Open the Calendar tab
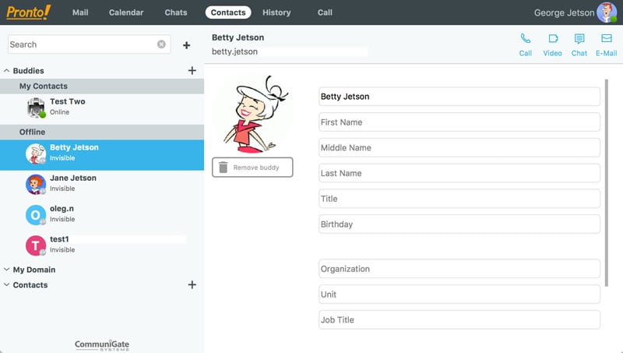The height and width of the screenshot is (353, 623). [x=126, y=12]
